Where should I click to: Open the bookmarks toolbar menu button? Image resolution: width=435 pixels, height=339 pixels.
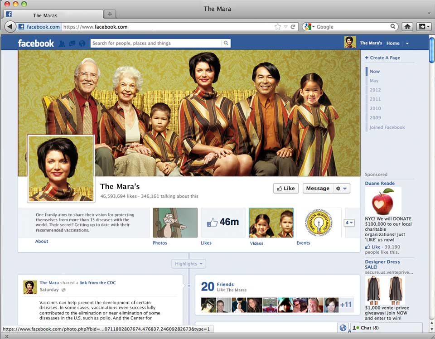tap(424, 27)
